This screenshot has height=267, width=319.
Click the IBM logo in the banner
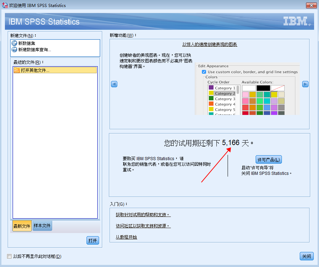pyautogui.click(x=296, y=21)
